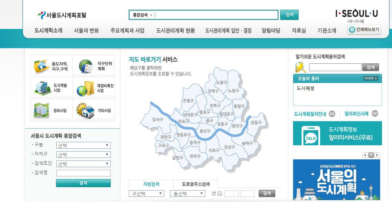Open the 재정비촉진사업 folder icon
392x202 pixels.
pyautogui.click(x=85, y=89)
